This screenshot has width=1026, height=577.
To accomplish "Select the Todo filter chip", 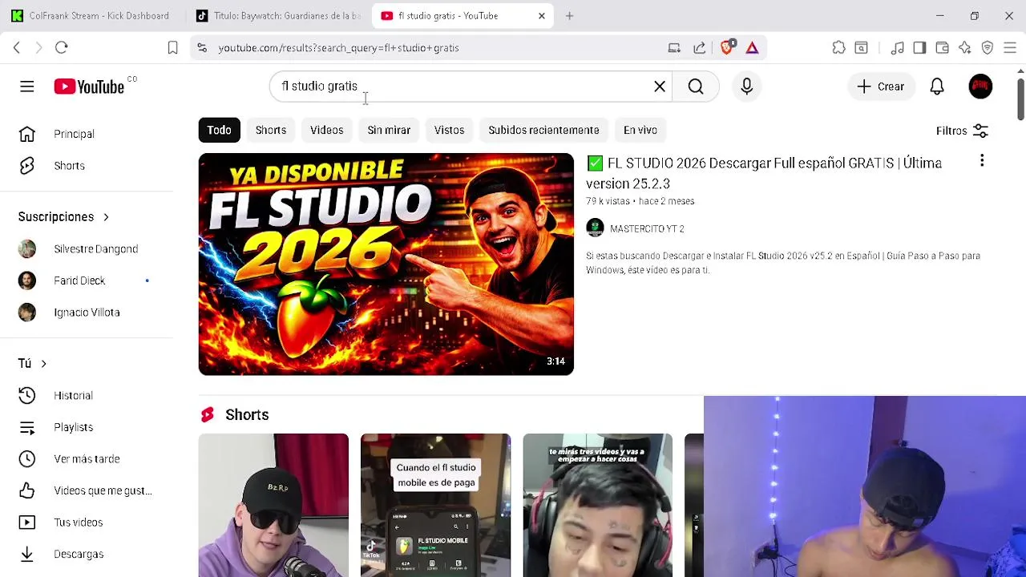I will [219, 130].
